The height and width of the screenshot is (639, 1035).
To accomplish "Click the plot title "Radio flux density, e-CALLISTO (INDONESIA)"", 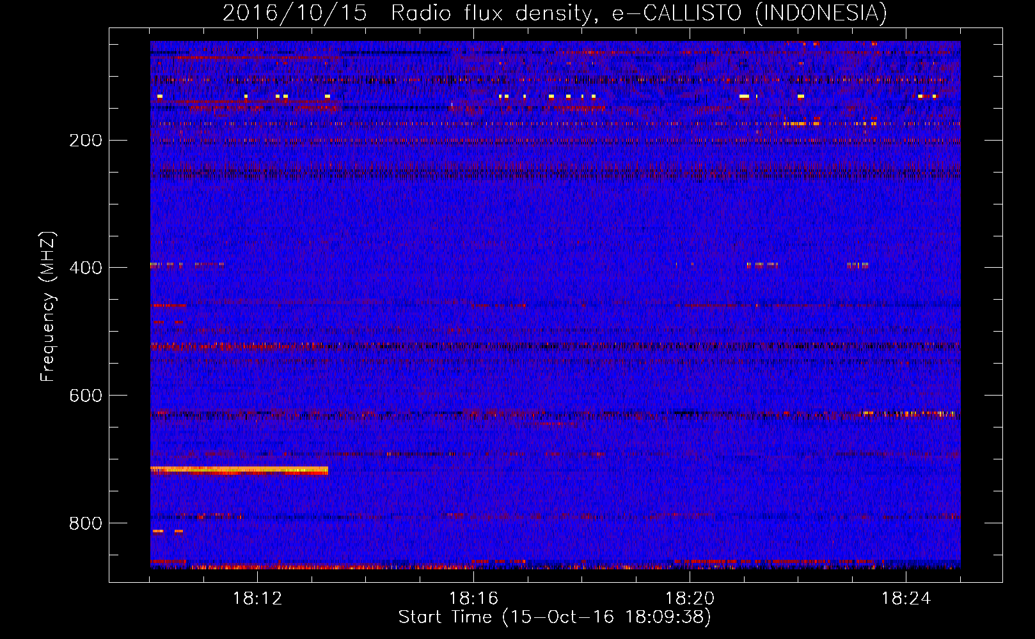I will click(639, 13).
